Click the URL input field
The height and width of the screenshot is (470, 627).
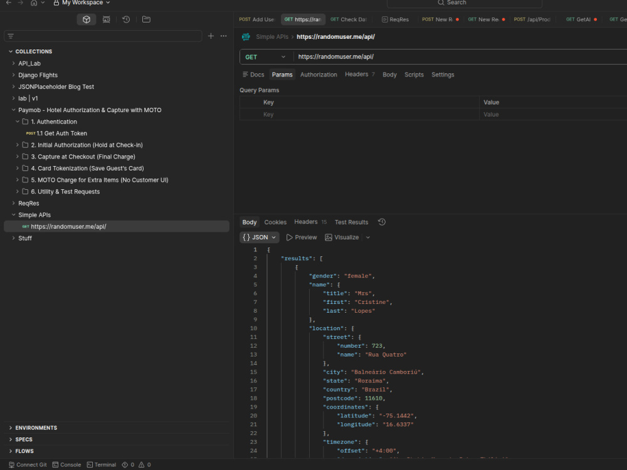[461, 57]
